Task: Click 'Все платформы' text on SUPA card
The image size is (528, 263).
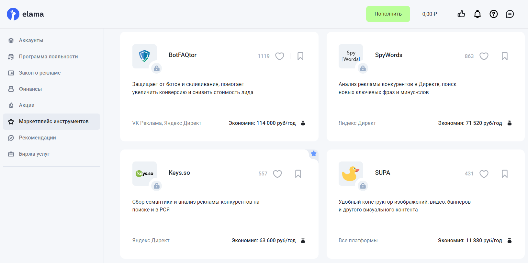Action: click(x=358, y=241)
